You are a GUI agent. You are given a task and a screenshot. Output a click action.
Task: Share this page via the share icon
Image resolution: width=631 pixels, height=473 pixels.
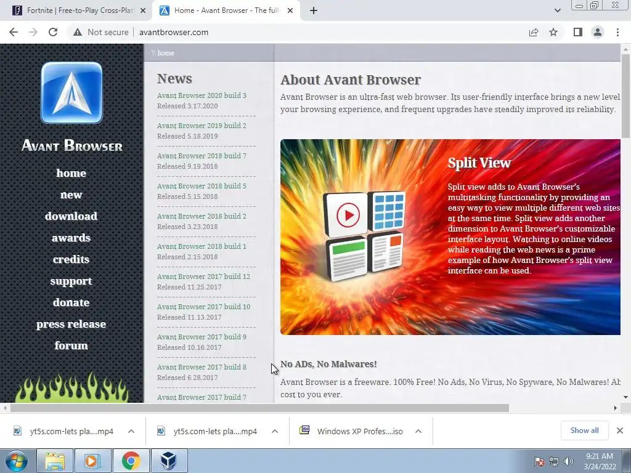click(x=534, y=32)
